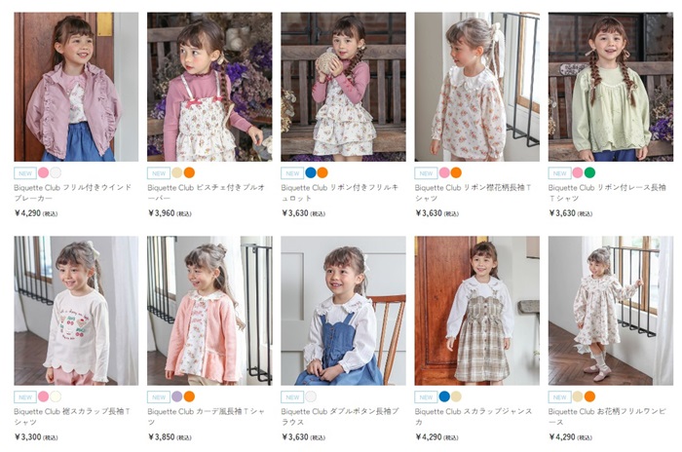682x452 pixels.
Task: Select purple swatch for カーデ風長袖Tシャツ
Action: (x=176, y=397)
